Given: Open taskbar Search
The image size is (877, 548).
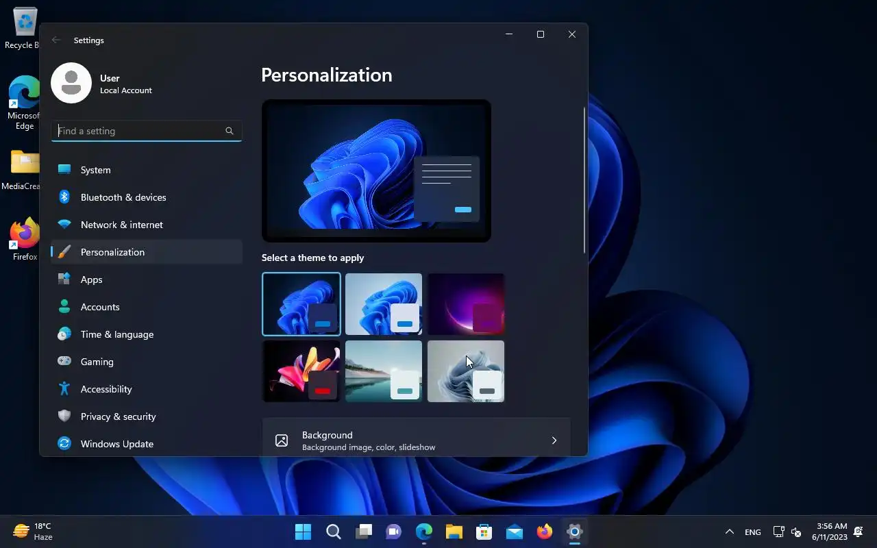Looking at the screenshot, I should point(334,532).
